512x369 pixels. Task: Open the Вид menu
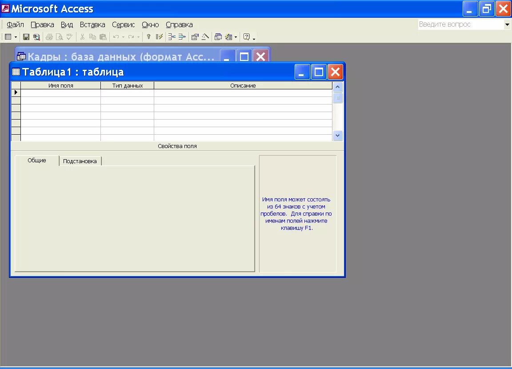[67, 25]
